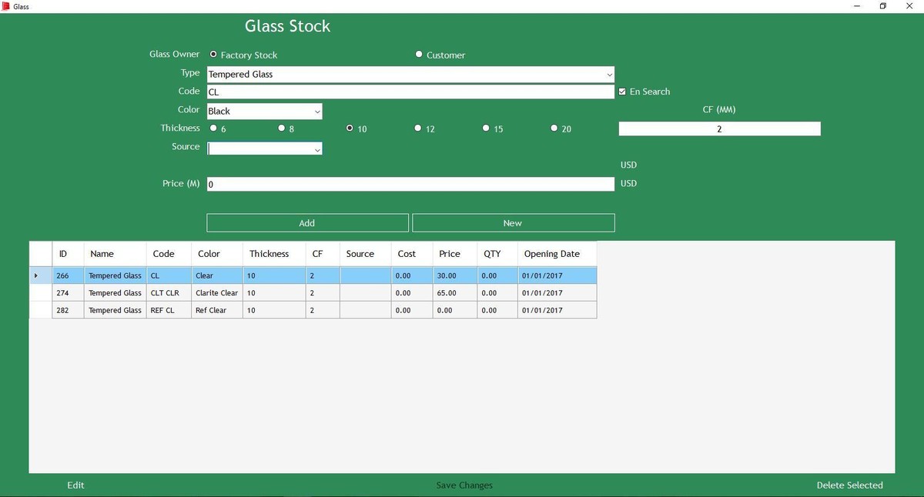Click Delete Selected

[x=849, y=485]
